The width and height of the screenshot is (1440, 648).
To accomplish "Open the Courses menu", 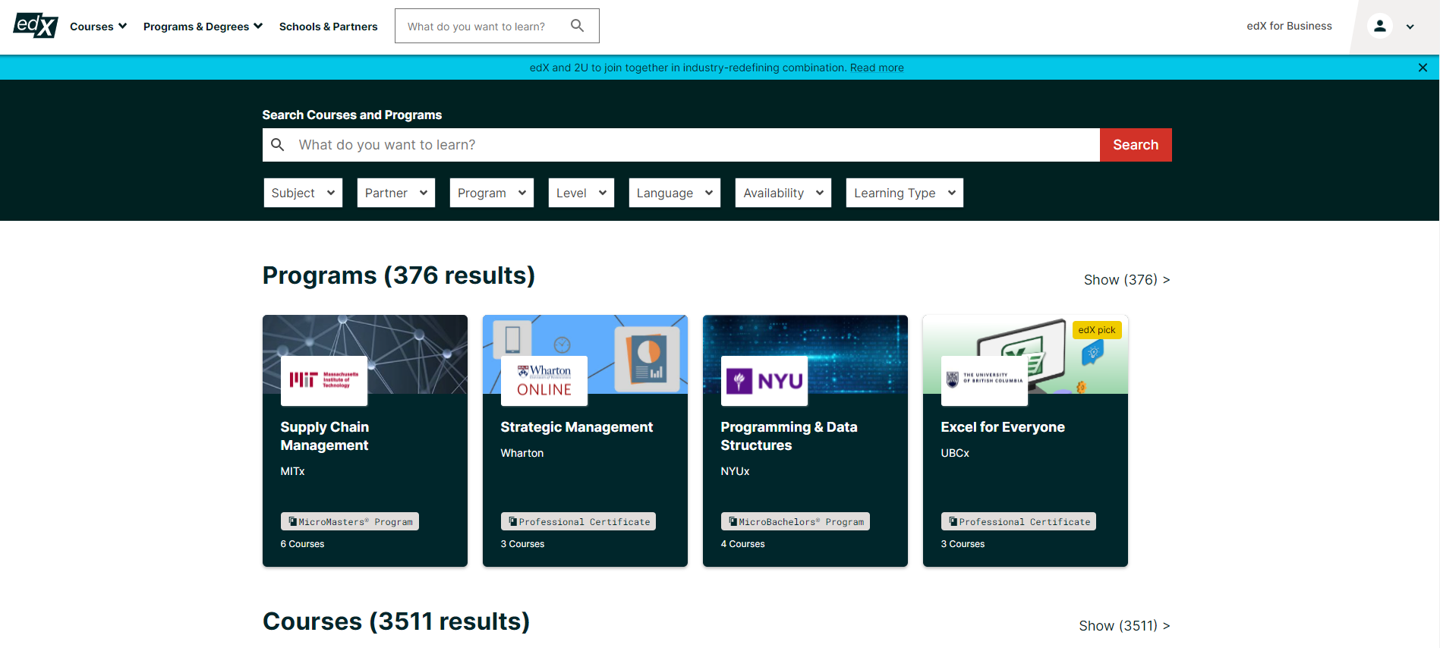I will tap(98, 27).
